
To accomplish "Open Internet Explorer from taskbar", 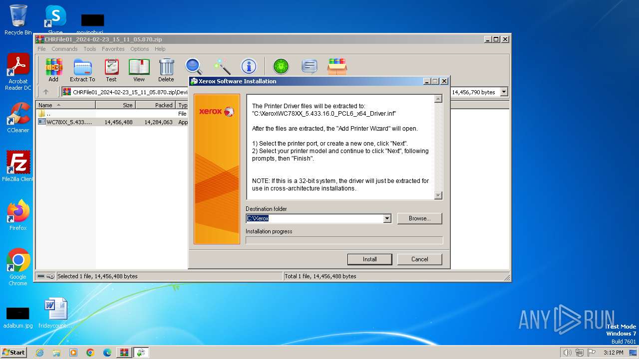I will (39, 353).
